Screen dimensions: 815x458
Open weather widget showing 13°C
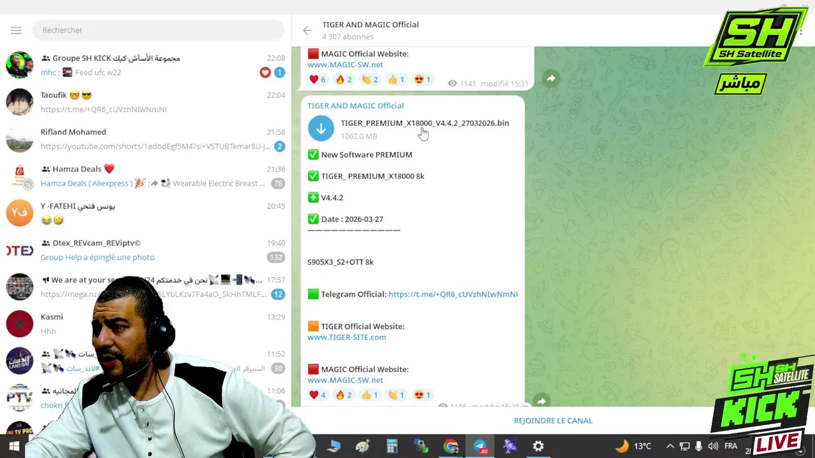tap(634, 446)
